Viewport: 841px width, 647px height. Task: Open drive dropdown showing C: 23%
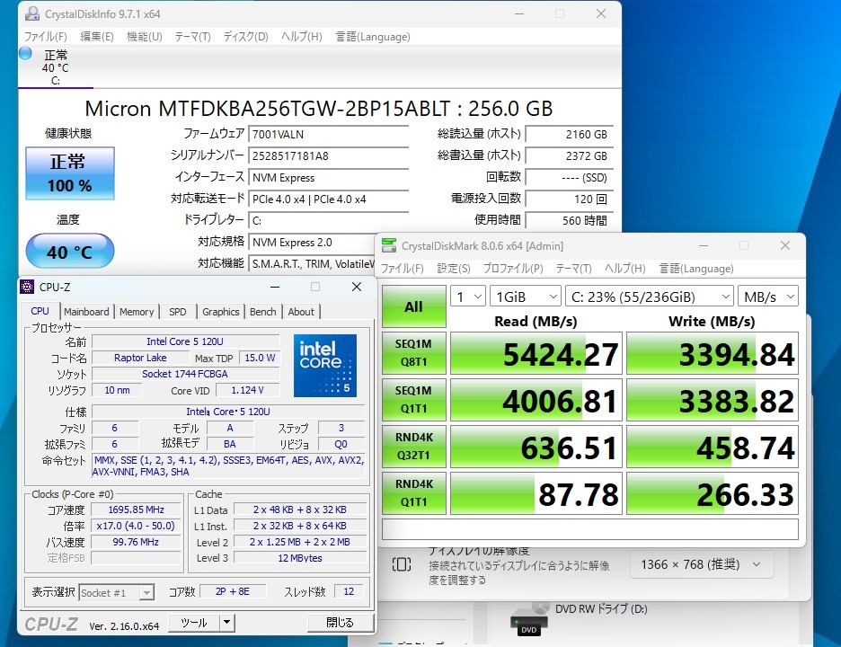(x=649, y=297)
